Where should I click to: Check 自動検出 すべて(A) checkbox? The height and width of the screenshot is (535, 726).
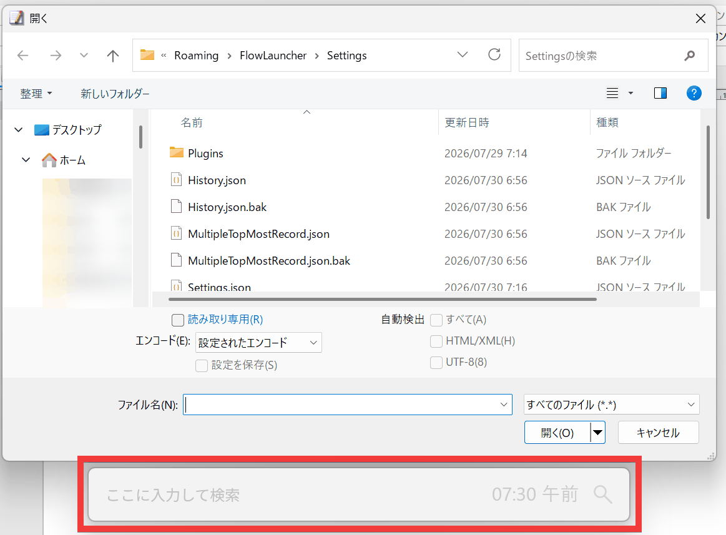pyautogui.click(x=436, y=320)
